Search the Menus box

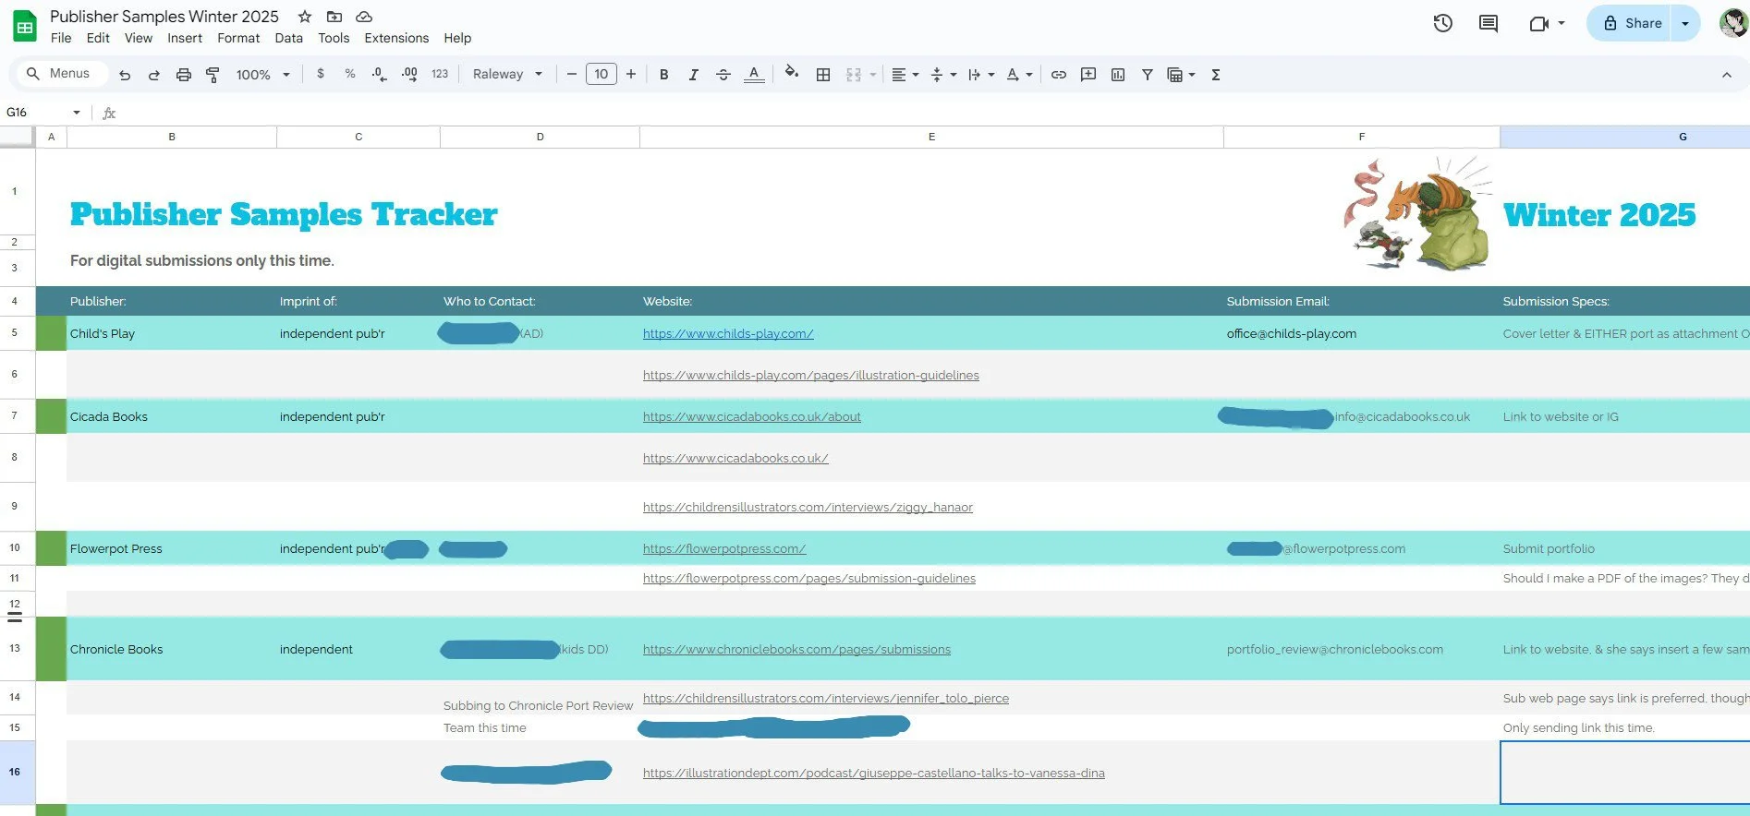60,74
